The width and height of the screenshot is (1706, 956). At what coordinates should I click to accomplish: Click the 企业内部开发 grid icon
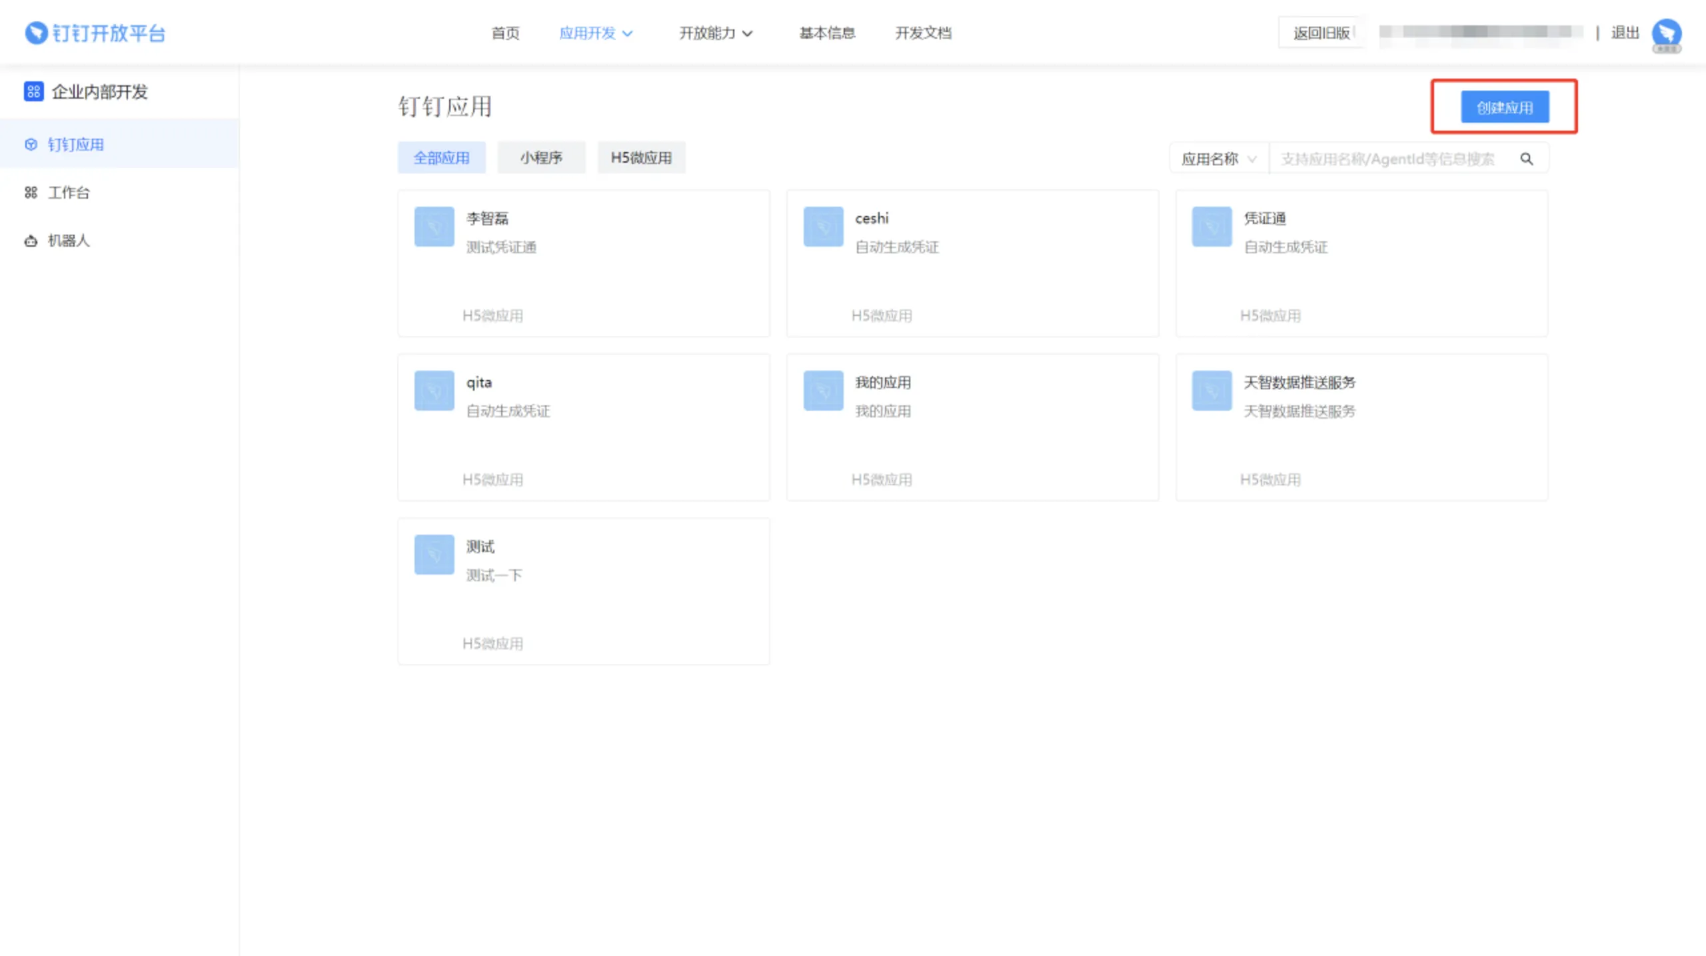coord(33,91)
